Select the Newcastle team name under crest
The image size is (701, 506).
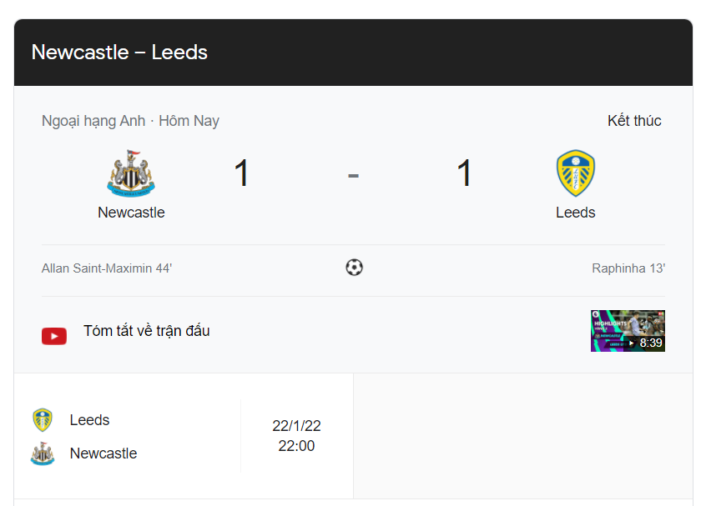(131, 212)
